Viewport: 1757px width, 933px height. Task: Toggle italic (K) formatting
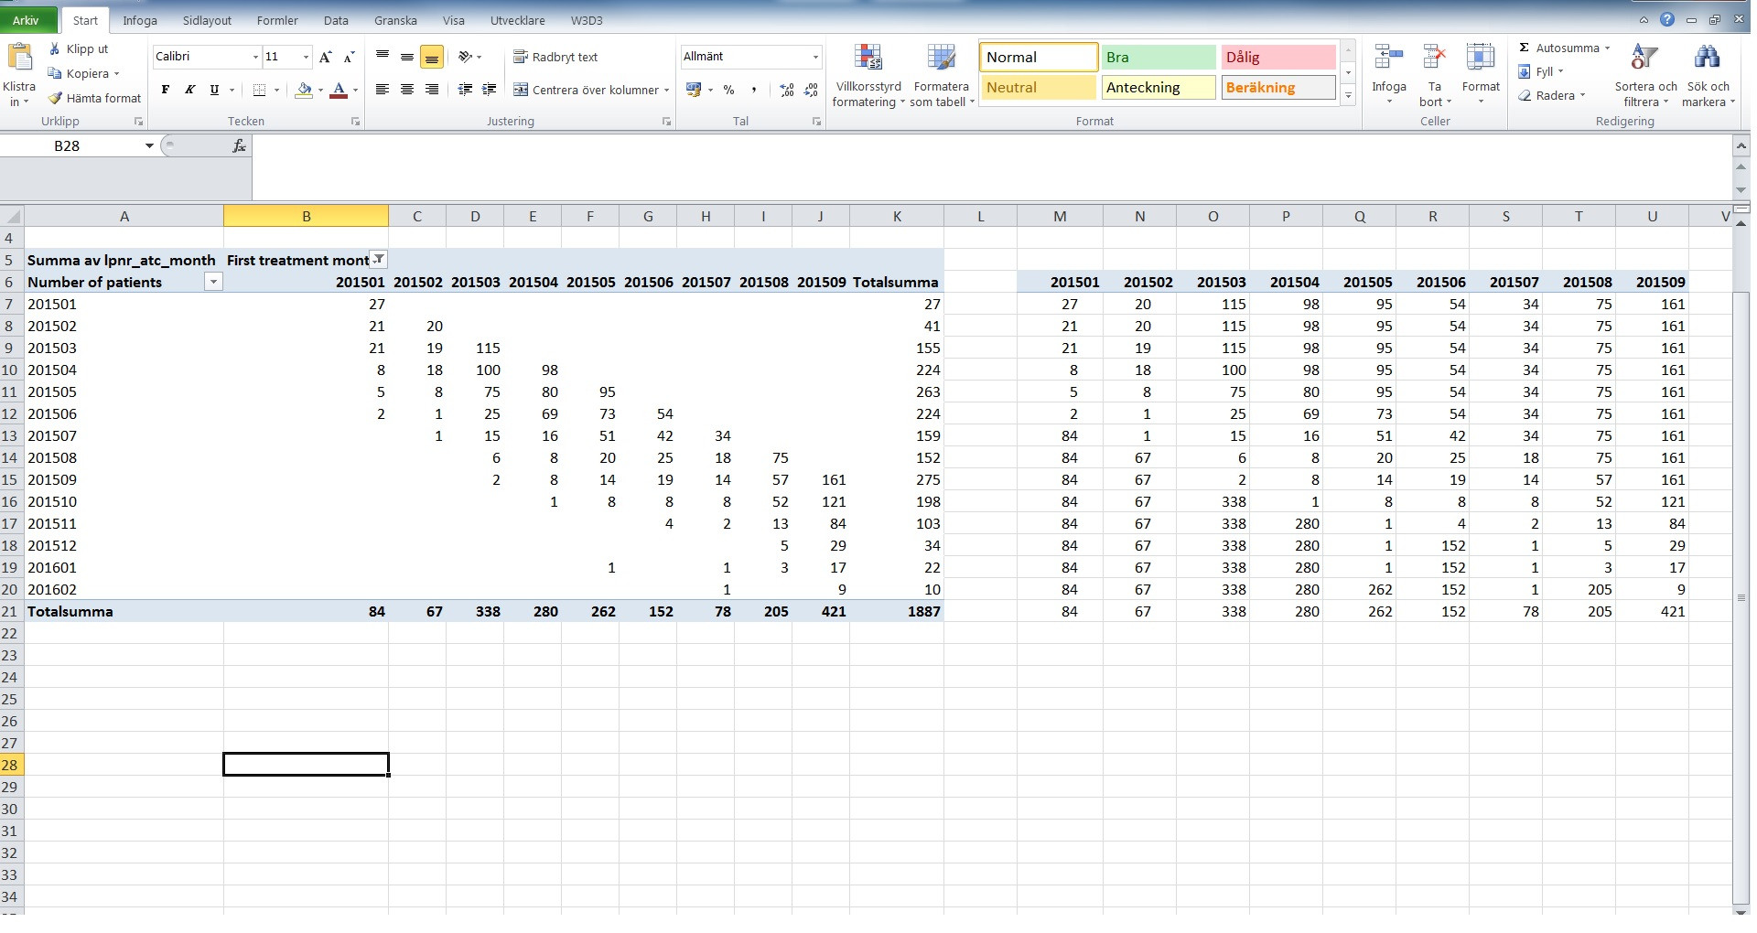189,90
